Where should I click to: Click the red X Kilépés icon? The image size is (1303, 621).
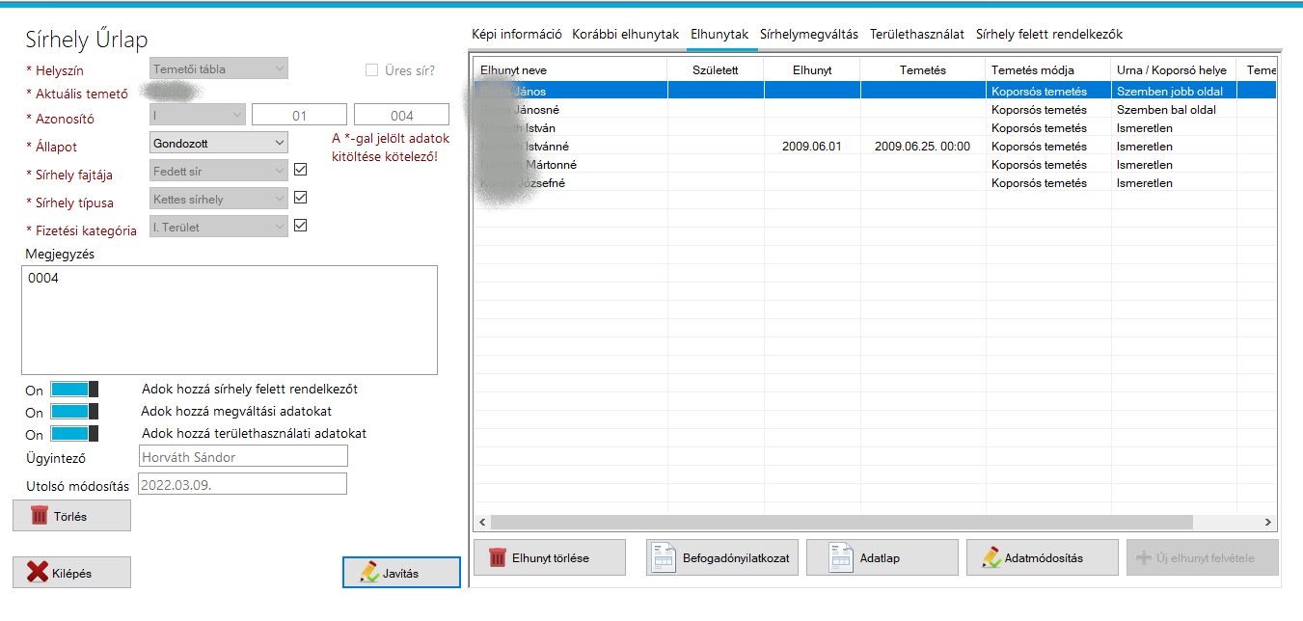[x=37, y=572]
